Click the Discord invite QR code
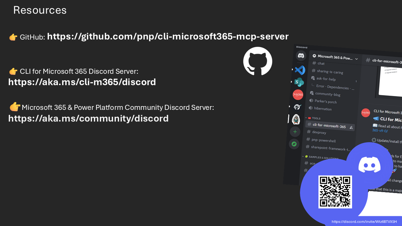The height and width of the screenshot is (226, 402). click(x=335, y=192)
